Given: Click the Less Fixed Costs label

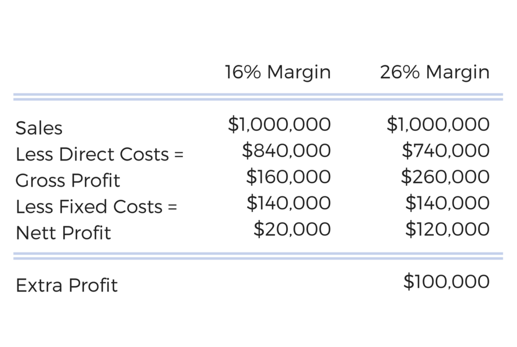Looking at the screenshot, I should point(96,207).
